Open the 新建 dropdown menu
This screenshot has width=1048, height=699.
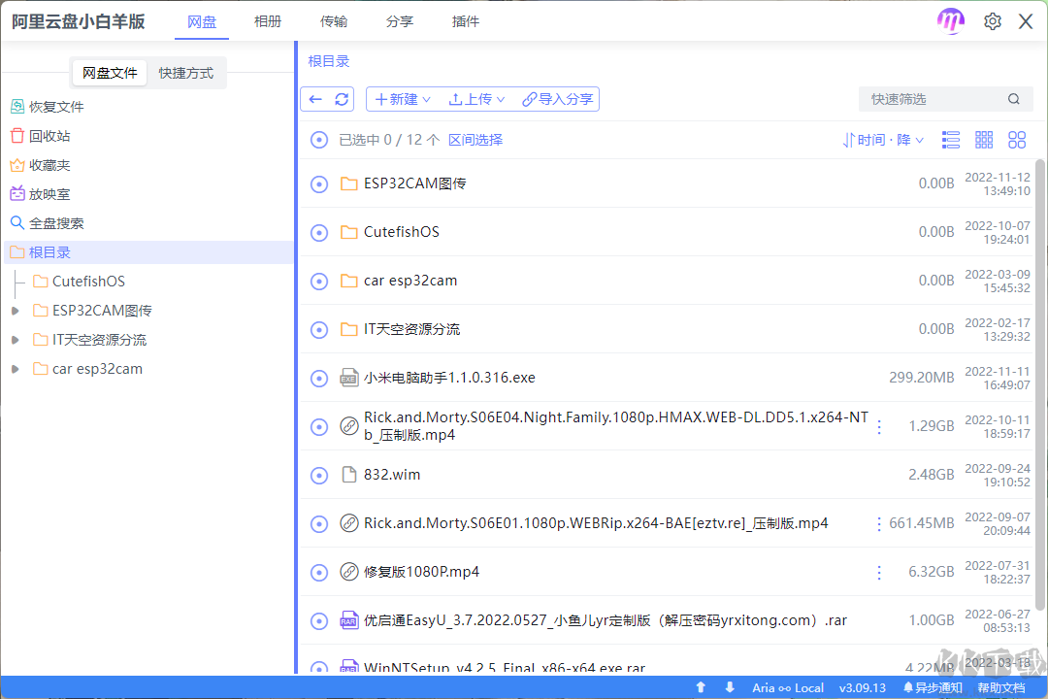402,98
